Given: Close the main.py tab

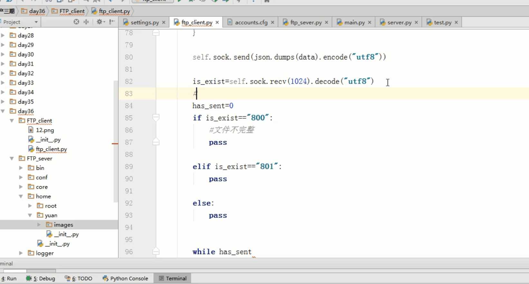Looking at the screenshot, I should coord(369,23).
